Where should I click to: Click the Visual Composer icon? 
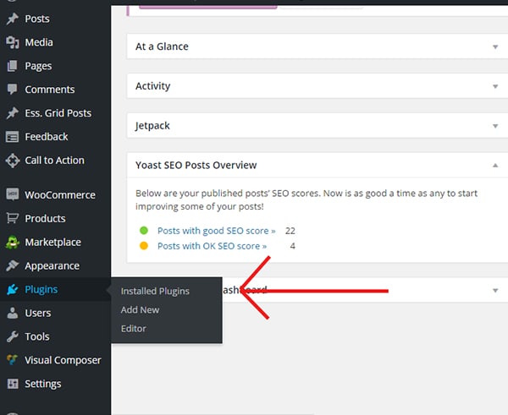[13, 360]
